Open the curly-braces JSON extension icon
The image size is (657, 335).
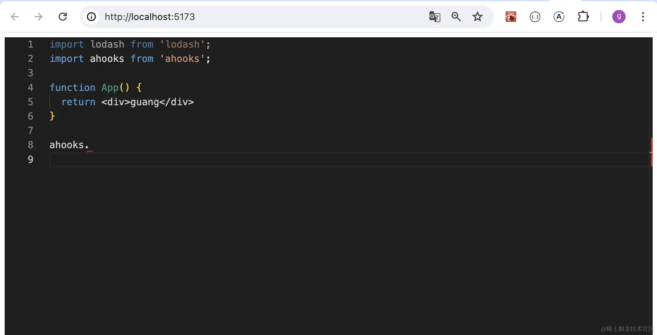click(x=535, y=17)
